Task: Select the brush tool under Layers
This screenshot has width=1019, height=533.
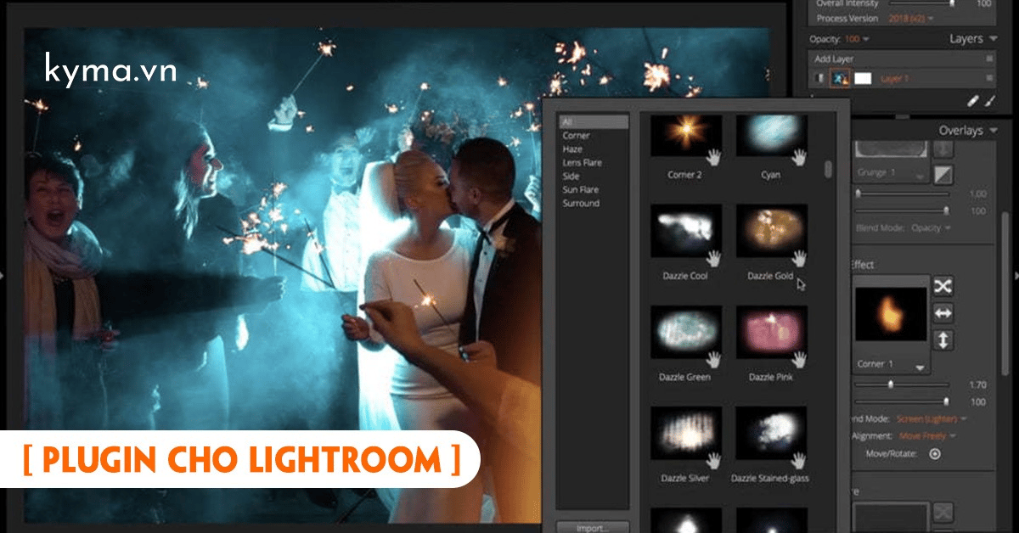Action: tap(990, 100)
